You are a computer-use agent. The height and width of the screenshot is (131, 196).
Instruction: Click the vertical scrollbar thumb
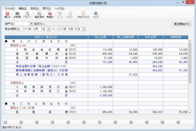click(x=190, y=63)
